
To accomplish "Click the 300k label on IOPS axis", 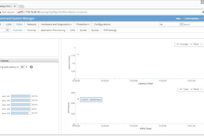I will click(x=73, y=93).
